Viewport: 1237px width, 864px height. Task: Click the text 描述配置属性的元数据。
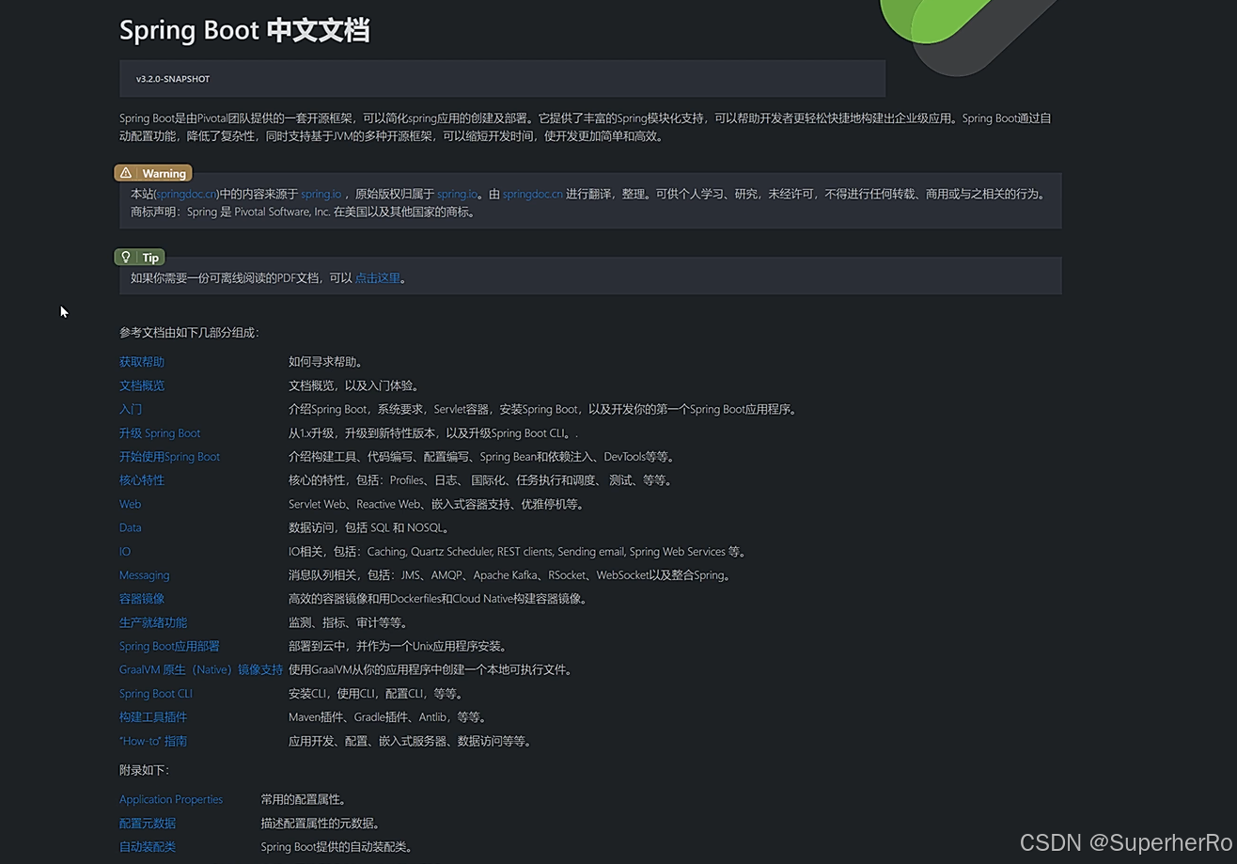coord(321,824)
